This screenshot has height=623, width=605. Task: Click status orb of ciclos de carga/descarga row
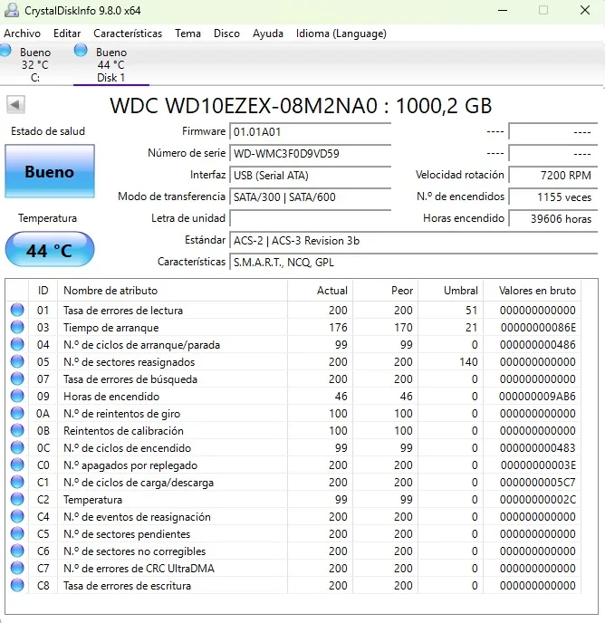coord(17,482)
